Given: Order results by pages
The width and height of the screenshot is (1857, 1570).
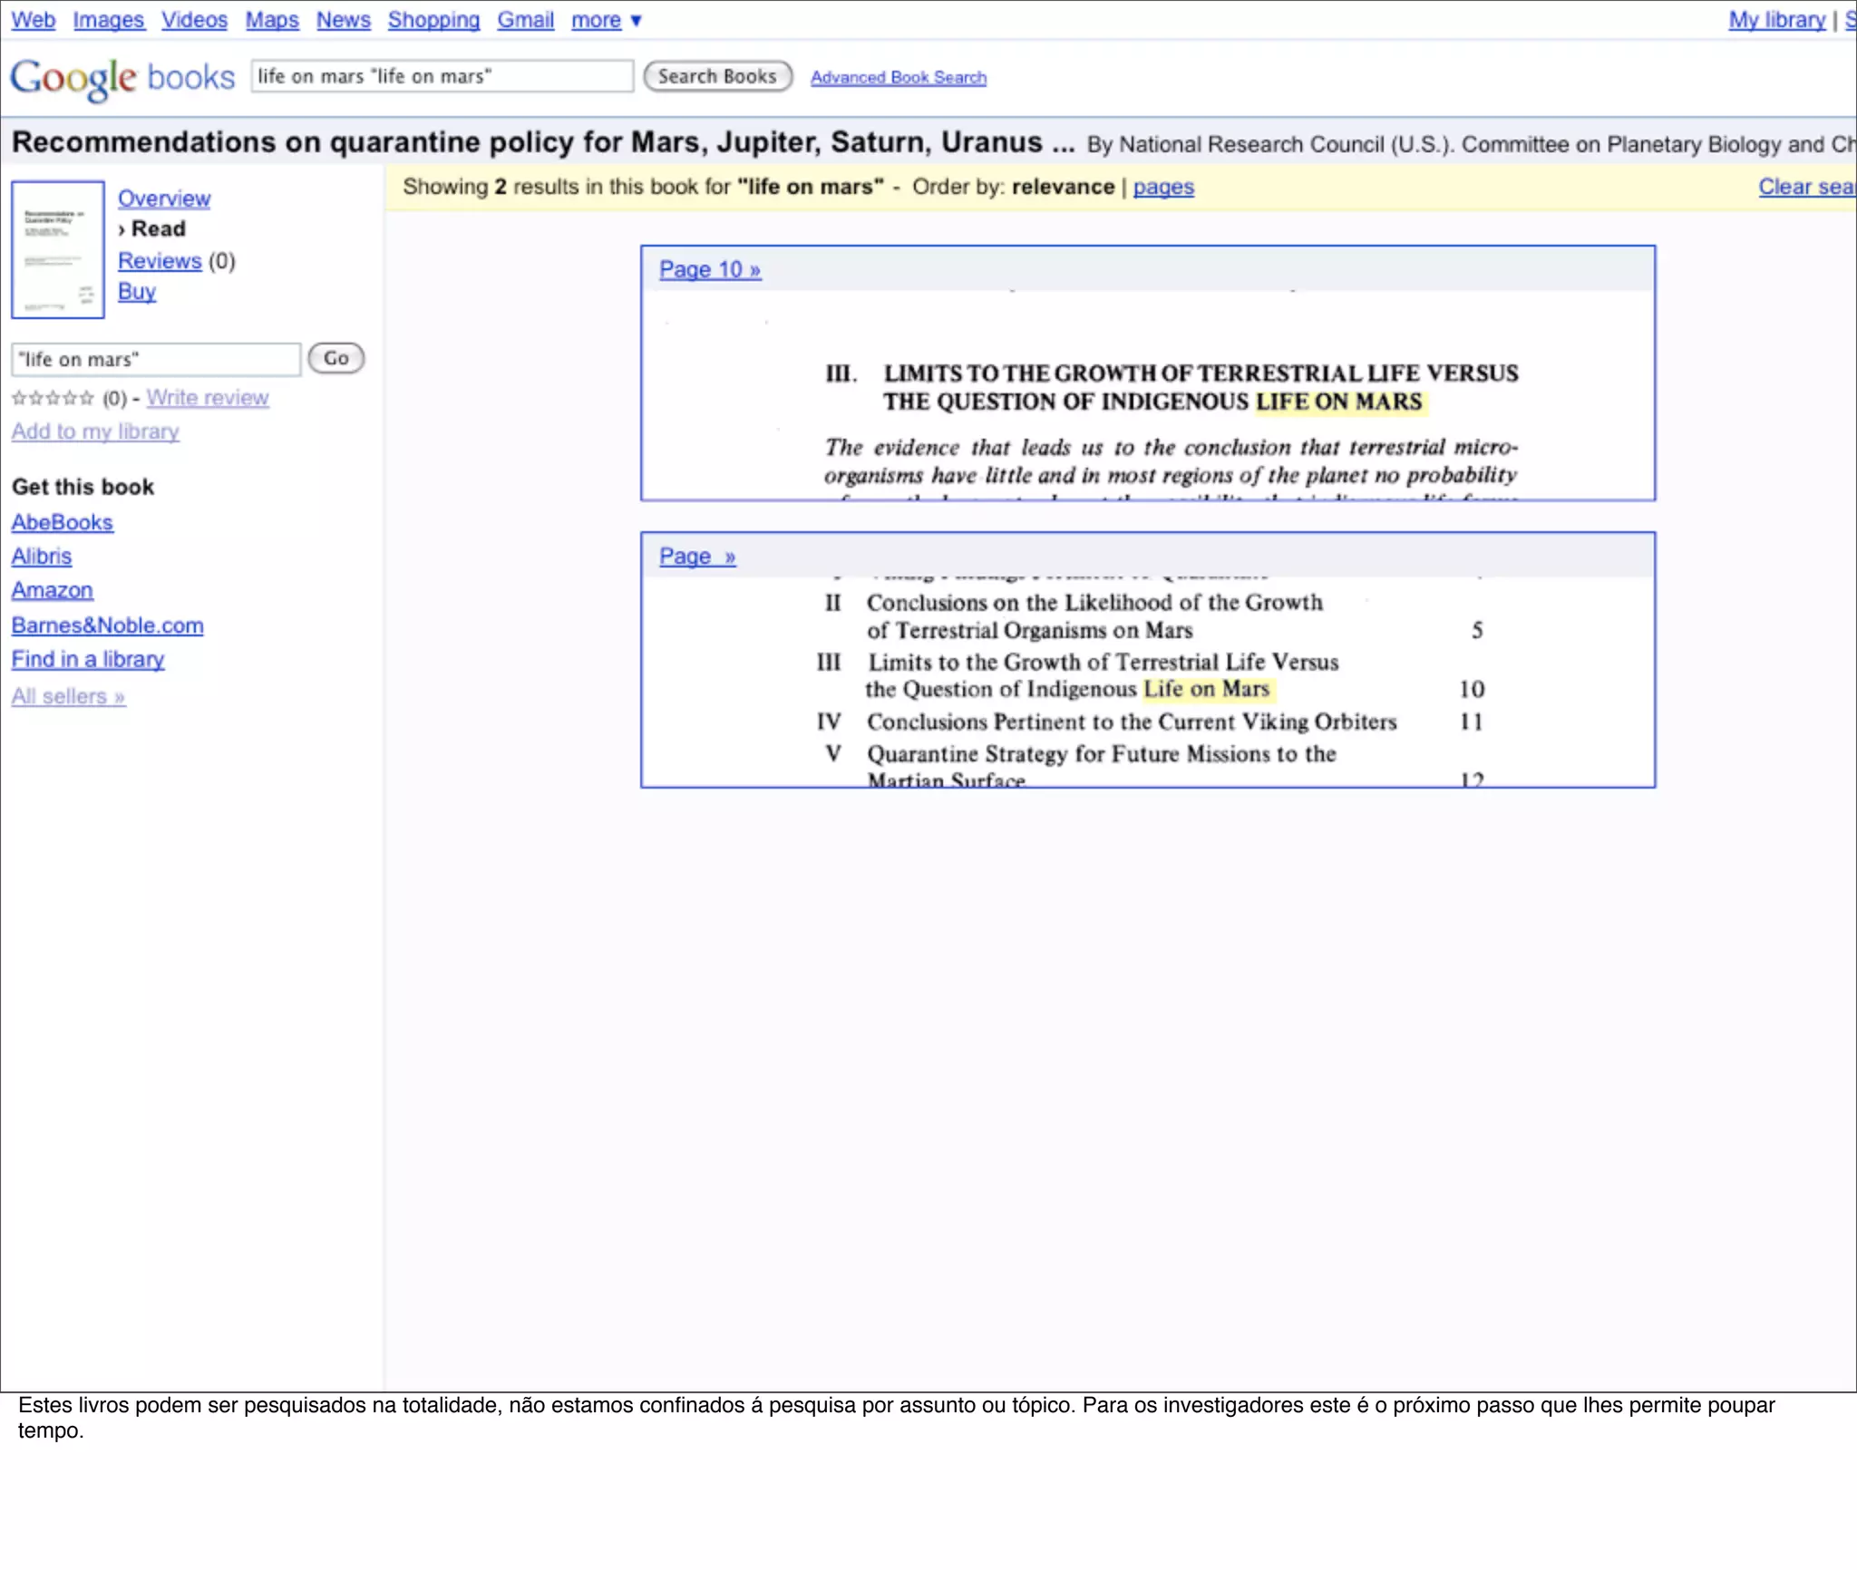Looking at the screenshot, I should click(x=1162, y=187).
